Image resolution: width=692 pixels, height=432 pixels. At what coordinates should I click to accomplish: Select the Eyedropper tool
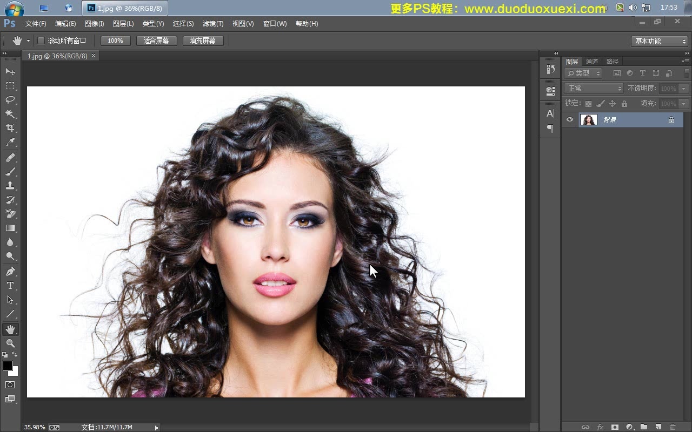point(10,142)
